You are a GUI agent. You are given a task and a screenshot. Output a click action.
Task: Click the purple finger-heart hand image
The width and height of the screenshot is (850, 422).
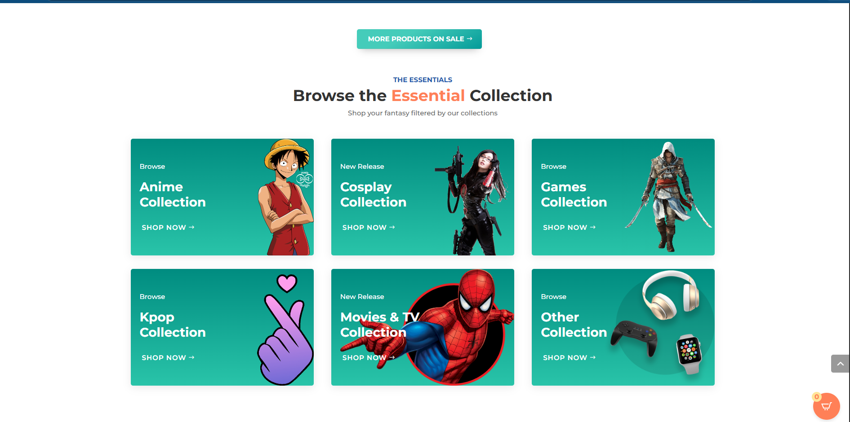[x=285, y=339]
